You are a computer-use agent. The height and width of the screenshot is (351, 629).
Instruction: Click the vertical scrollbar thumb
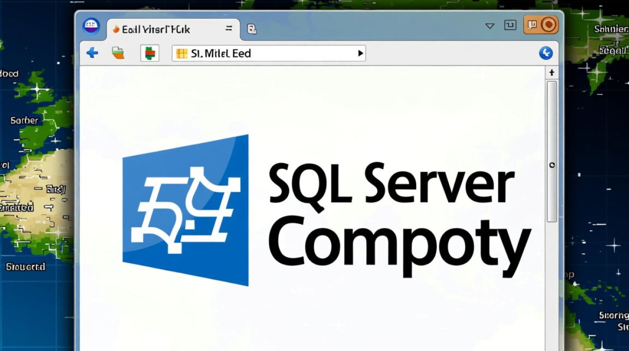pos(552,150)
